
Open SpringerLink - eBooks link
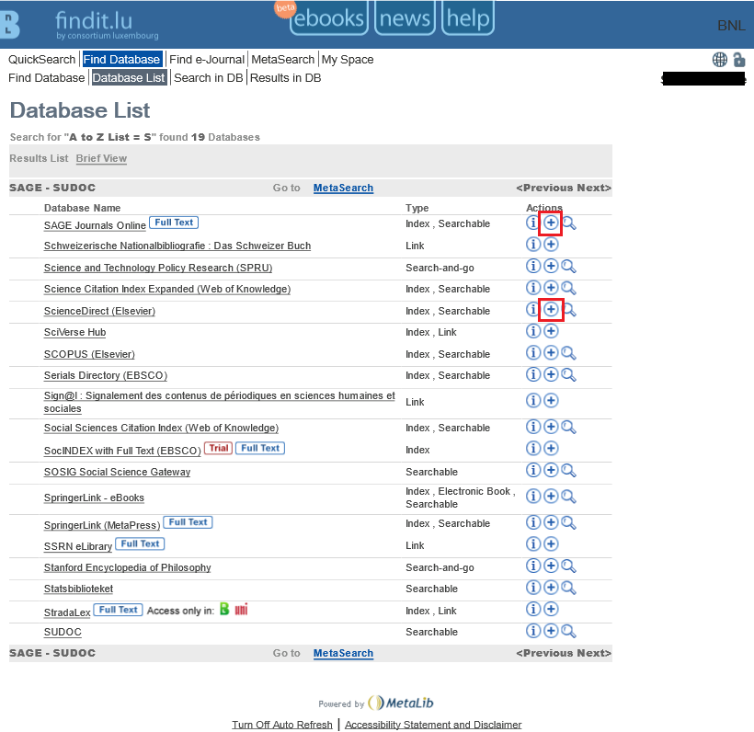tap(94, 498)
